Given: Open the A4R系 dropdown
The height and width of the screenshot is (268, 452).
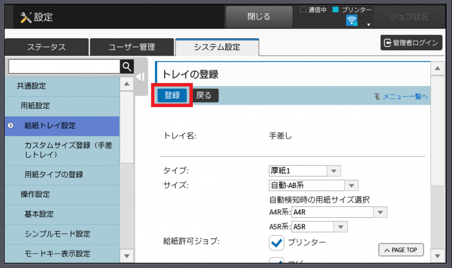Looking at the screenshot, I should pos(339,212).
